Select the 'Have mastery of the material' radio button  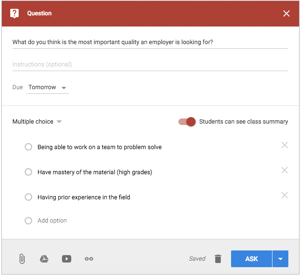(x=28, y=172)
